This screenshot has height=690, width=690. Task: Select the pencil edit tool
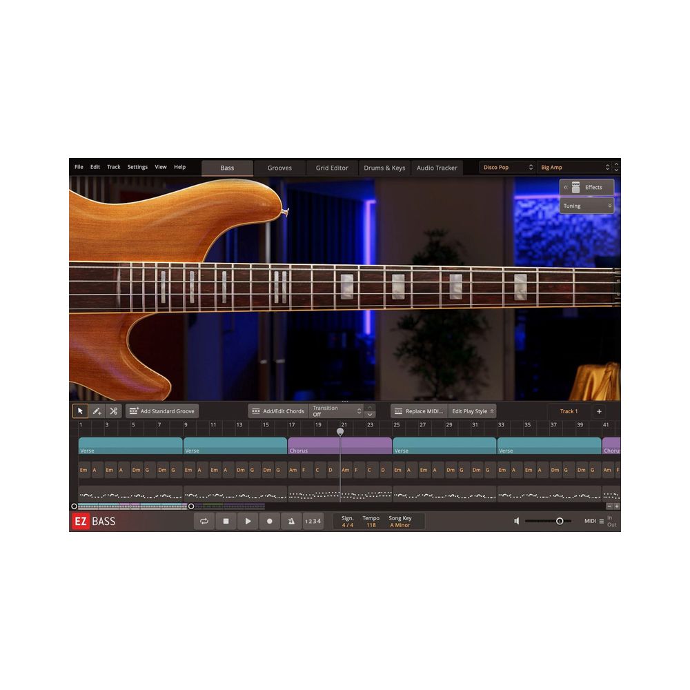pos(97,411)
